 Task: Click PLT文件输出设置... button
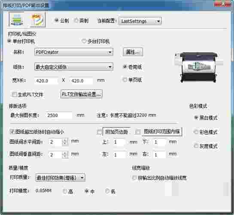[82, 94]
